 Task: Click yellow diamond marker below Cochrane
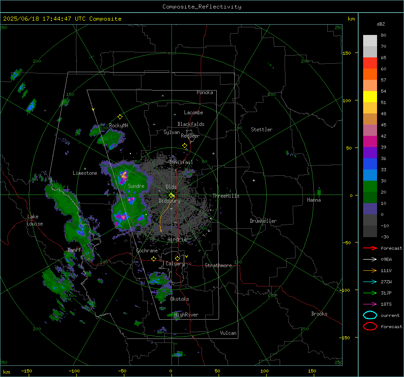[x=154, y=259]
